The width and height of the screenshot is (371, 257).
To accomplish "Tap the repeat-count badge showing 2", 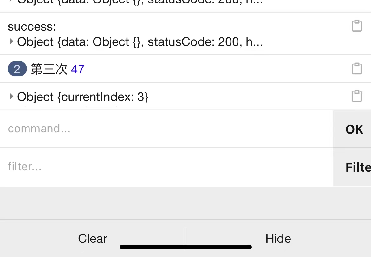I will pos(17,69).
